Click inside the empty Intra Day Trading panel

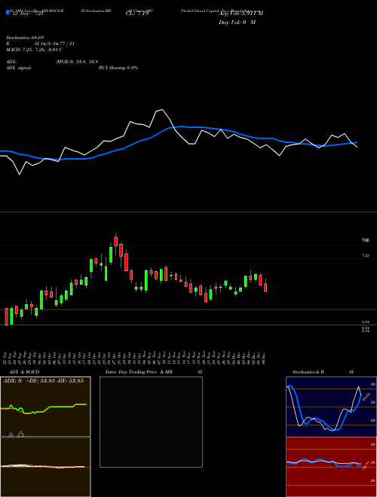pos(151,422)
